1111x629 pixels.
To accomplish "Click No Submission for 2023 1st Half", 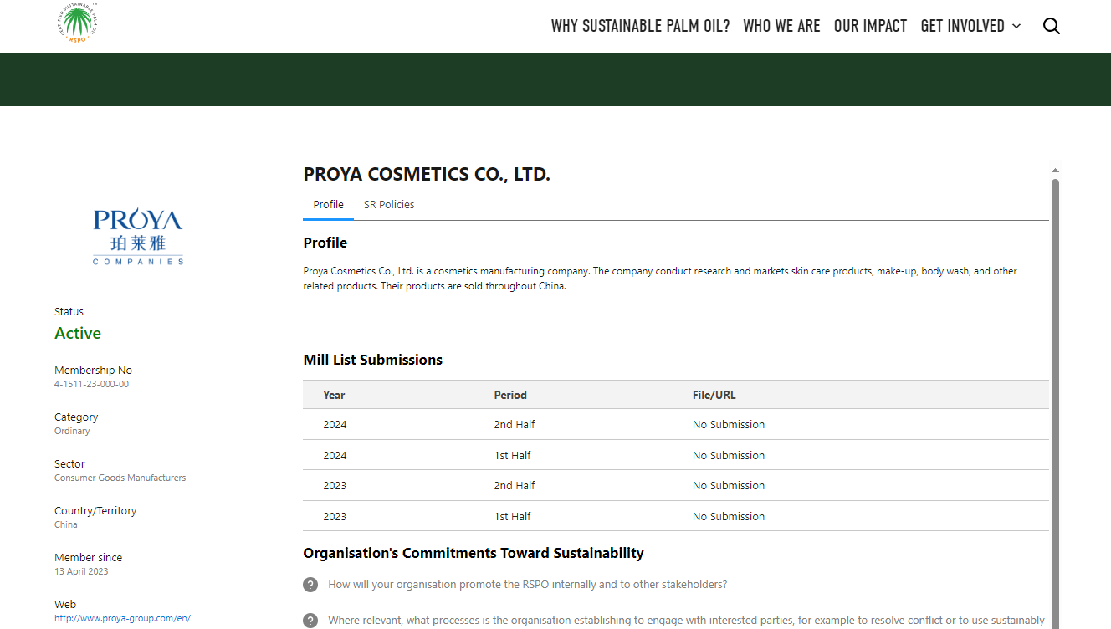I will (x=729, y=517).
